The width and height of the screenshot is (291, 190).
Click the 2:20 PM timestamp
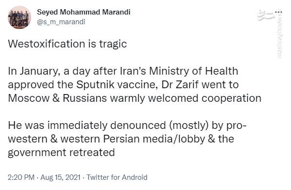click(x=21, y=177)
